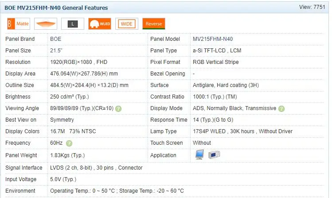Click the WLED backlight icon
Viewport: 332px width, 198px height.
[x=100, y=24]
